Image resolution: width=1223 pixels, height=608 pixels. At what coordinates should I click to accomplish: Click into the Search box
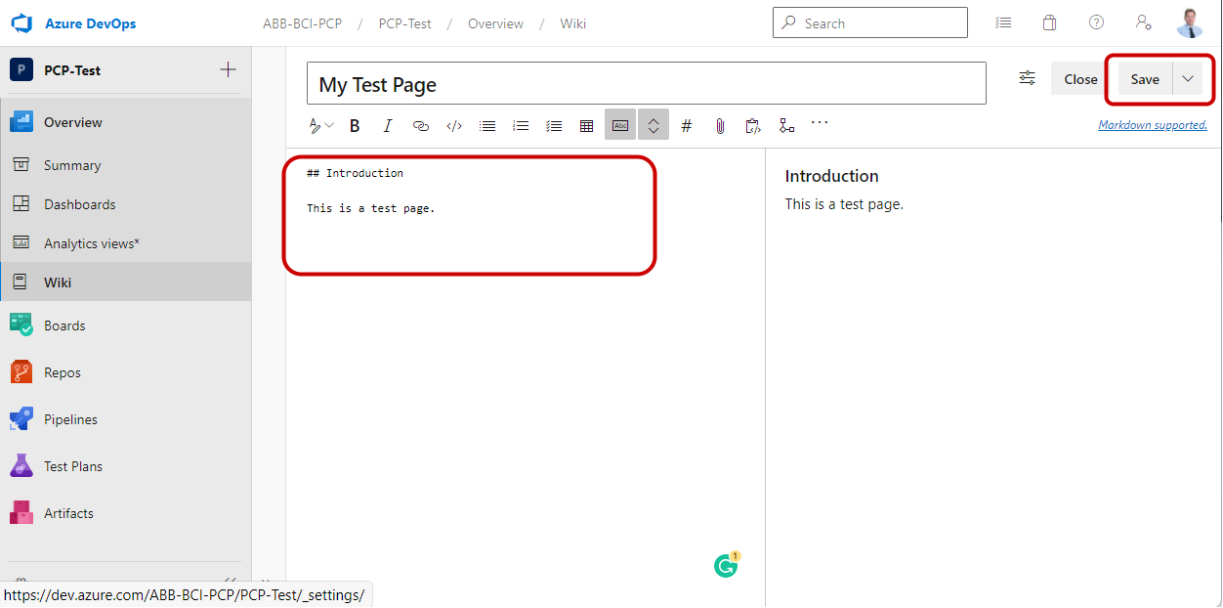coord(870,22)
